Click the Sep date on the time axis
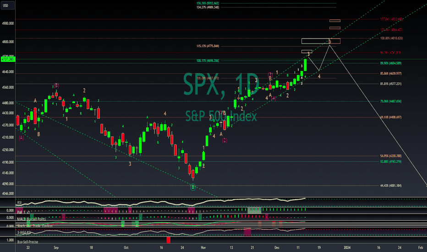This screenshot has width=427, height=252. (56, 248)
